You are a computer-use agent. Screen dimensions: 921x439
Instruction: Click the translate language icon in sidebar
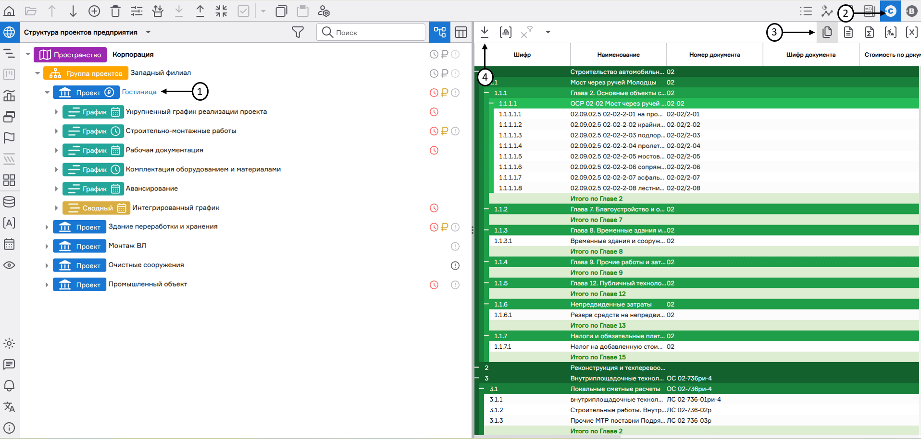click(9, 407)
